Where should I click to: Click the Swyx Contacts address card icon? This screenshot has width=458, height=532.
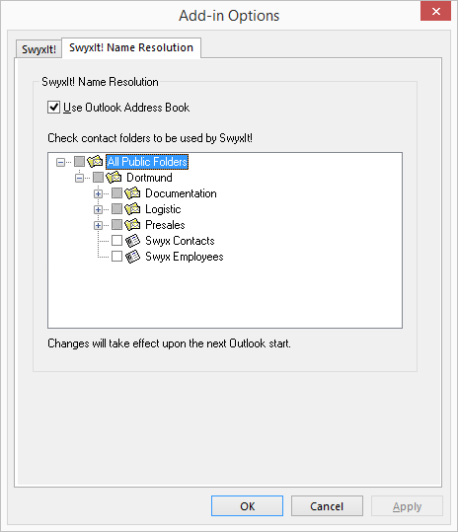click(x=132, y=241)
